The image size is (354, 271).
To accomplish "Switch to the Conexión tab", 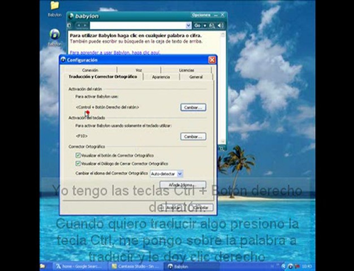I will tap(90, 70).
